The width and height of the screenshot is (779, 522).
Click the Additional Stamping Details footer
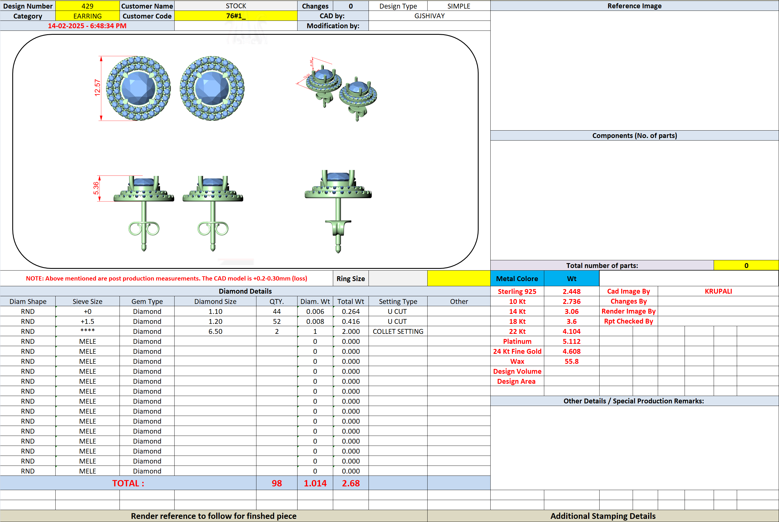603,516
